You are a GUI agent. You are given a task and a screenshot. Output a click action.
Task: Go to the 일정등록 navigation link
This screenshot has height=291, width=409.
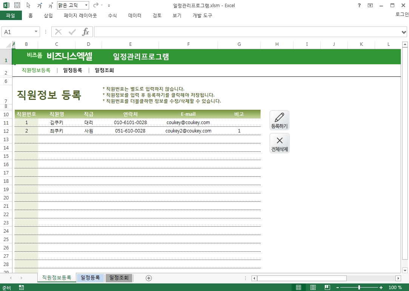tap(73, 70)
